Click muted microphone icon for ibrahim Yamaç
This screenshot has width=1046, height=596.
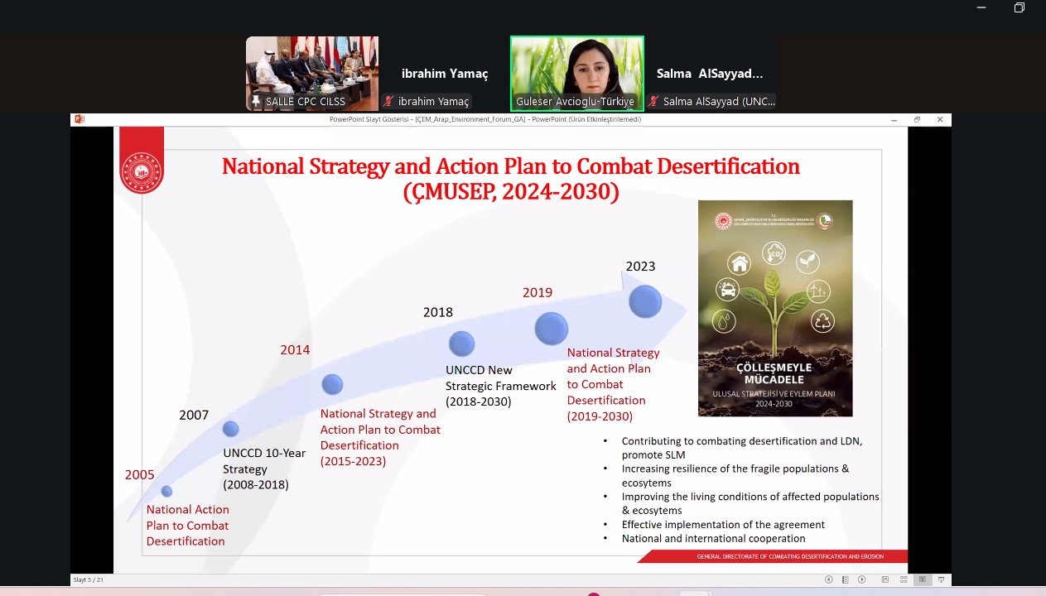[388, 102]
